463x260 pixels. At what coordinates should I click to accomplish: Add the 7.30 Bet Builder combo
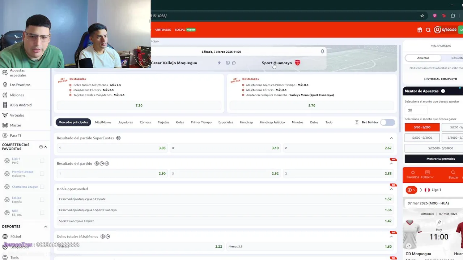point(139,105)
